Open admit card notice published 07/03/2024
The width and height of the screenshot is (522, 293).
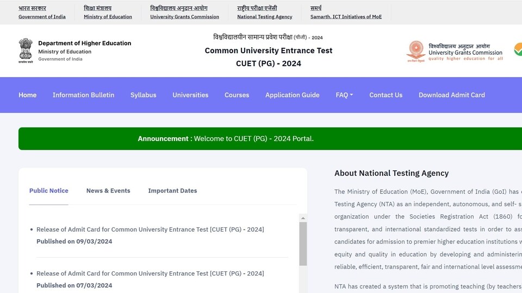tap(150, 273)
